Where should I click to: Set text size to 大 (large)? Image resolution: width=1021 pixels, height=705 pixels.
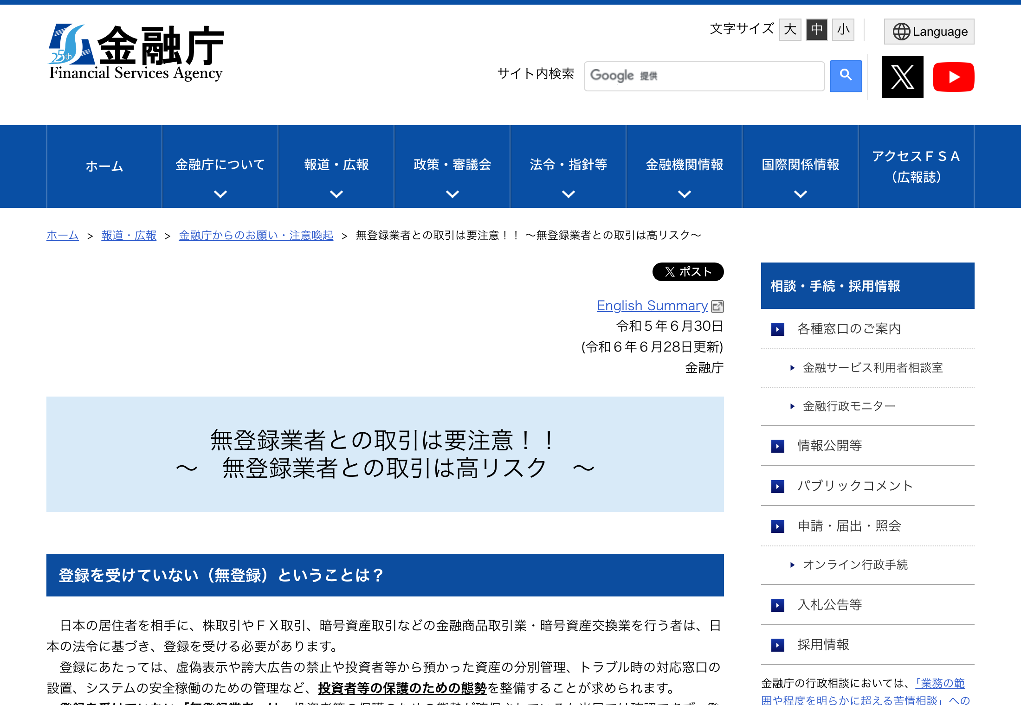(790, 30)
